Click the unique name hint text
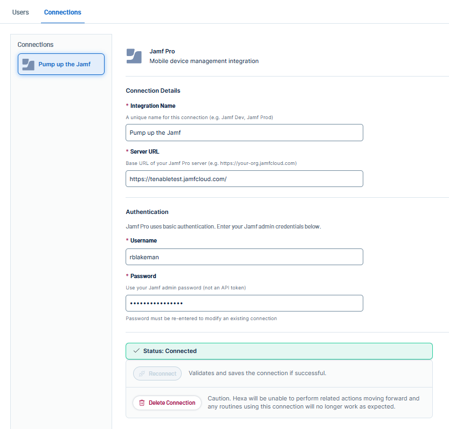Screen dimensions: 449x429 pyautogui.click(x=199, y=117)
